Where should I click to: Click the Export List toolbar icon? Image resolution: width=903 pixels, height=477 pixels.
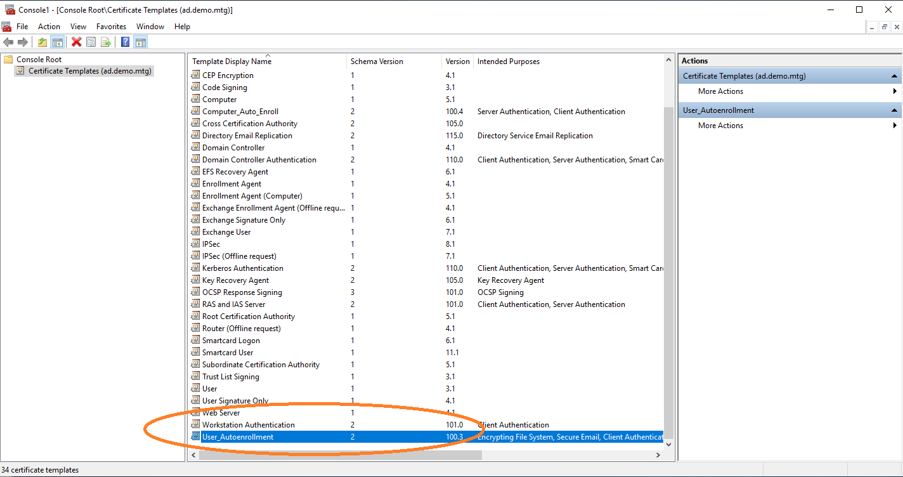pyautogui.click(x=106, y=42)
